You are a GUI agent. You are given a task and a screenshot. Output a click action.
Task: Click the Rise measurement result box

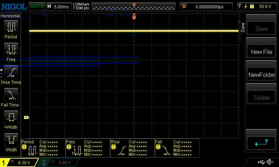133,148
